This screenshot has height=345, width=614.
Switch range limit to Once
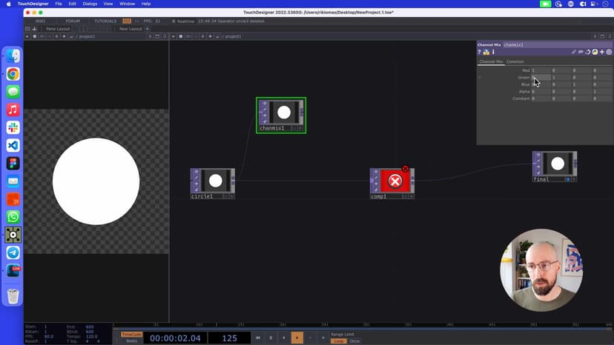tap(354, 341)
